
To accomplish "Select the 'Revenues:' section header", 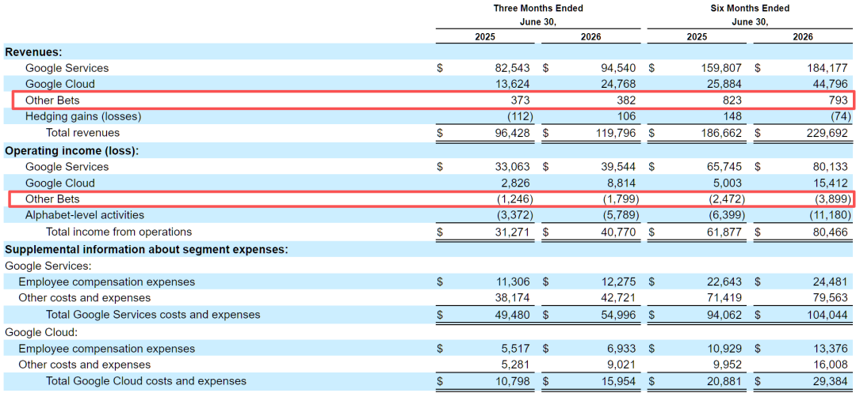I will pos(33,52).
